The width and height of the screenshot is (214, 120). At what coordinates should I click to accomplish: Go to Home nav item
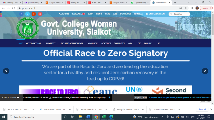20,43
